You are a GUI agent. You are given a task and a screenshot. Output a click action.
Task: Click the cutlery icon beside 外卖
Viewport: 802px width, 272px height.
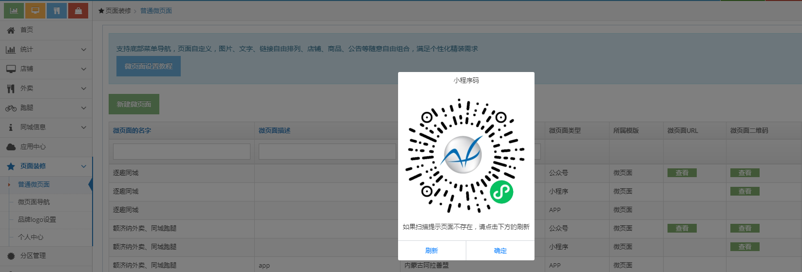pos(11,89)
